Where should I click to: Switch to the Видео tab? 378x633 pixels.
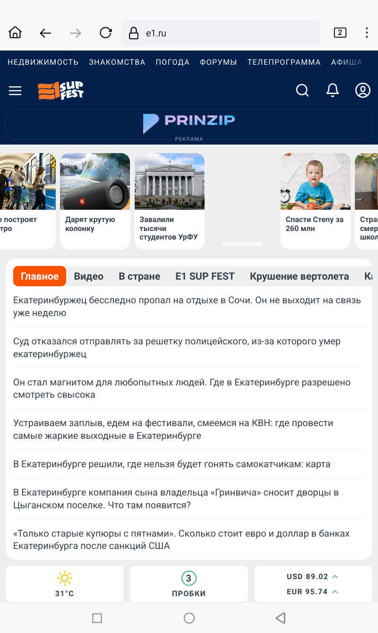click(x=88, y=276)
